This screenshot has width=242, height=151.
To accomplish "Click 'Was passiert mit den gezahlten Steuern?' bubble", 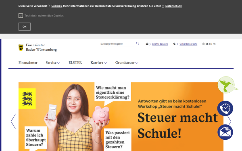I will tap(118, 140).
